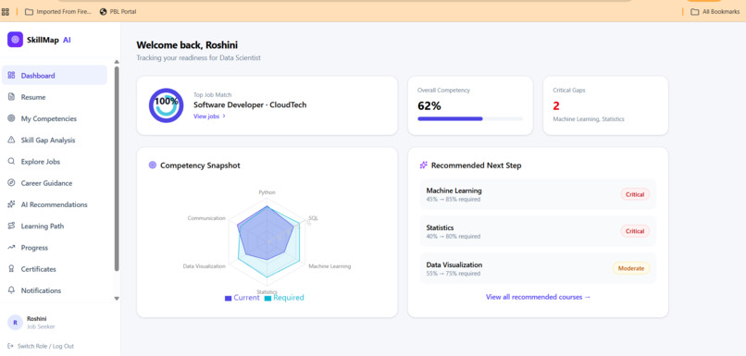
Task: Open AI Recommendations page
Action: click(55, 204)
